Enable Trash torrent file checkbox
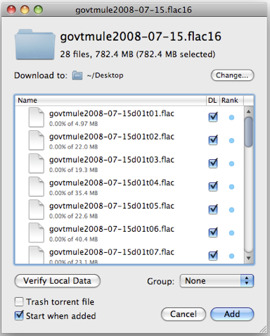The width and height of the screenshot is (270, 336). click(x=19, y=301)
